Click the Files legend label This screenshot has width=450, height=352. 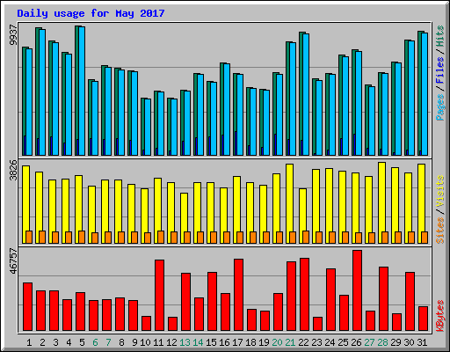click(x=440, y=70)
